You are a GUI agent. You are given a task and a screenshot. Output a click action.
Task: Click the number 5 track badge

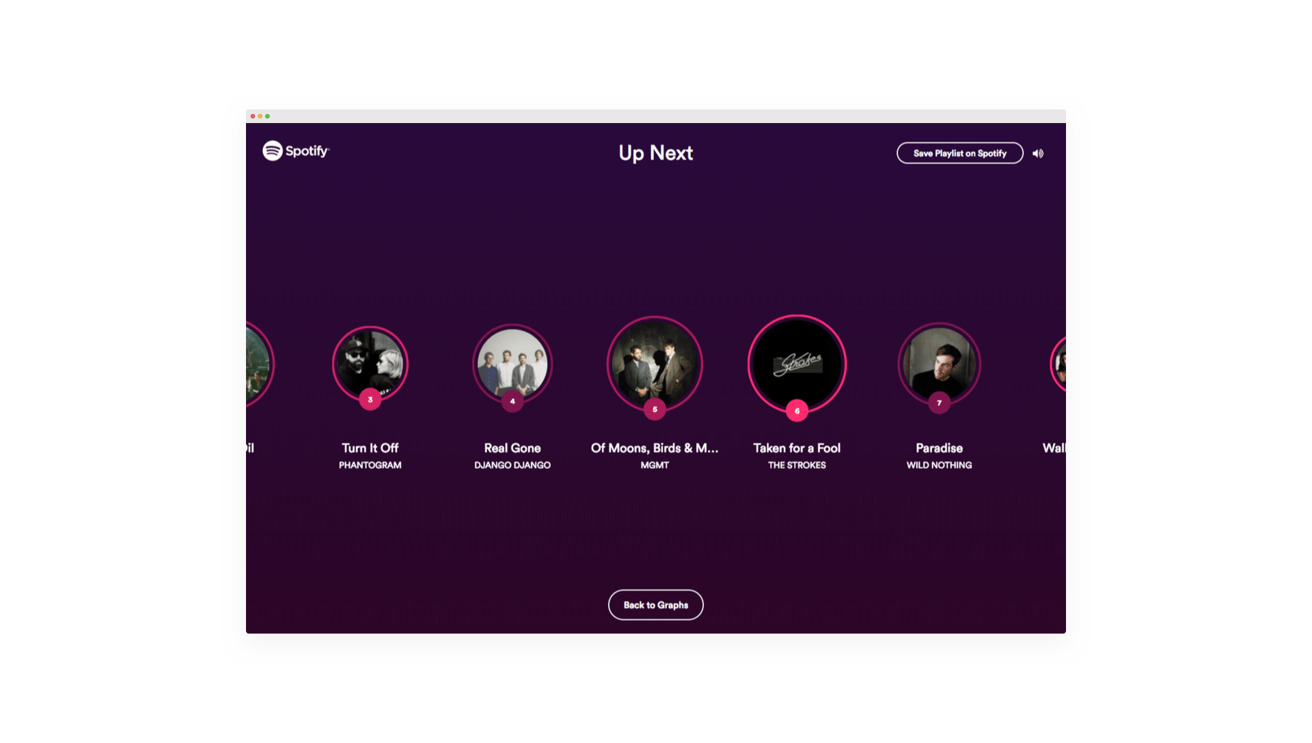[x=655, y=409]
